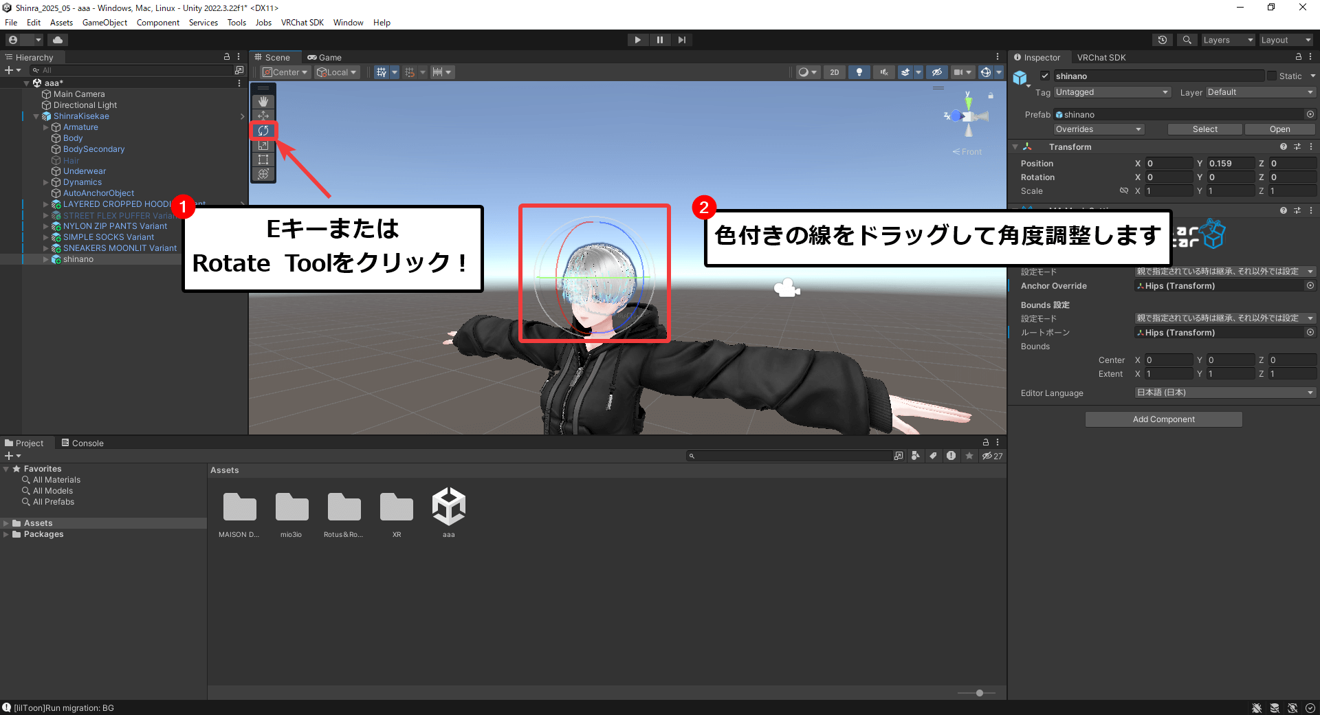Click the Pause button
Screen dimensions: 1320x715
[659, 40]
